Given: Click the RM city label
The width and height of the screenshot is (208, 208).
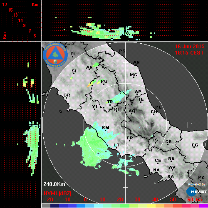Looking at the screenshot, I should click(106, 127).
